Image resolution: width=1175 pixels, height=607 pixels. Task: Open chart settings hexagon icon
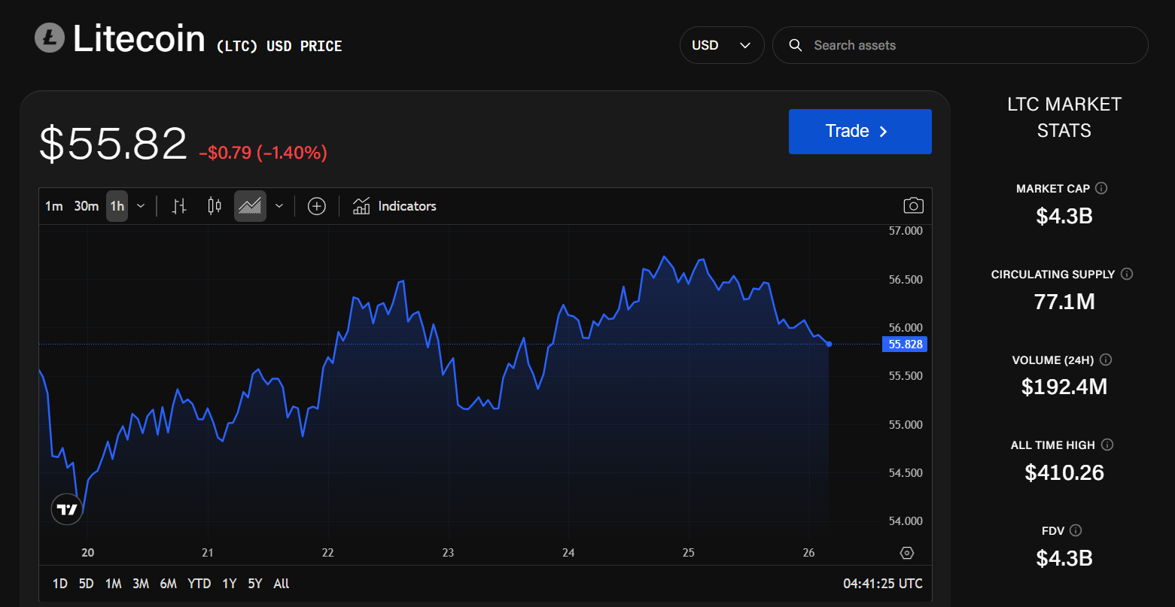pyautogui.click(x=907, y=553)
